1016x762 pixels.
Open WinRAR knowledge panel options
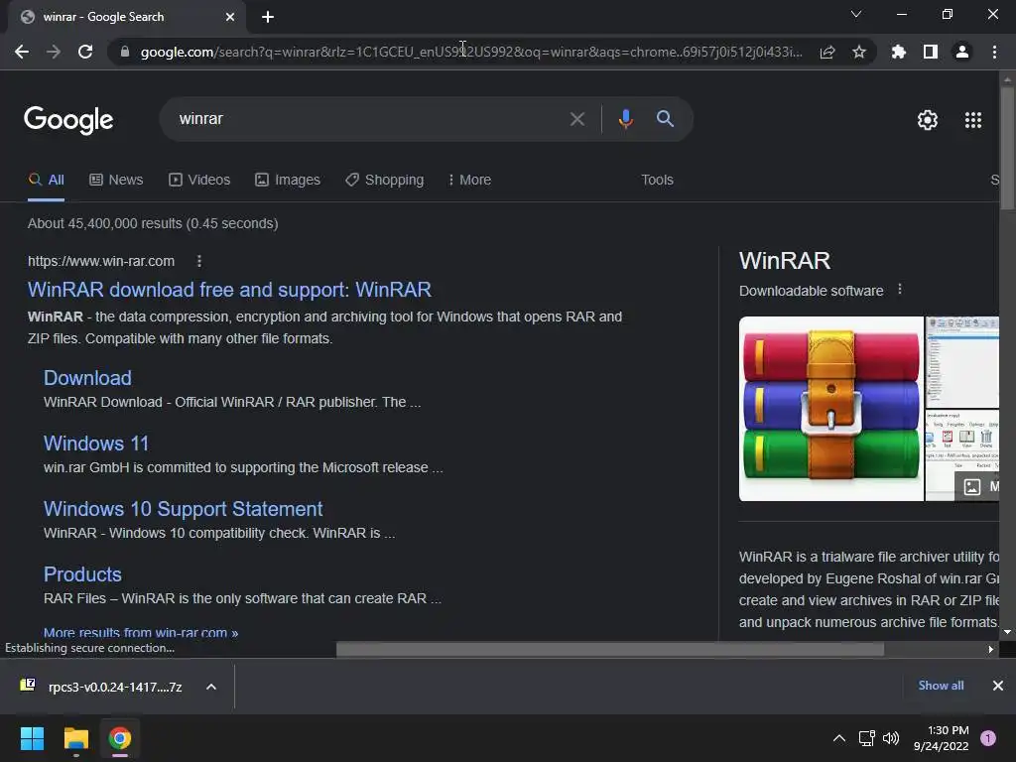(x=900, y=290)
